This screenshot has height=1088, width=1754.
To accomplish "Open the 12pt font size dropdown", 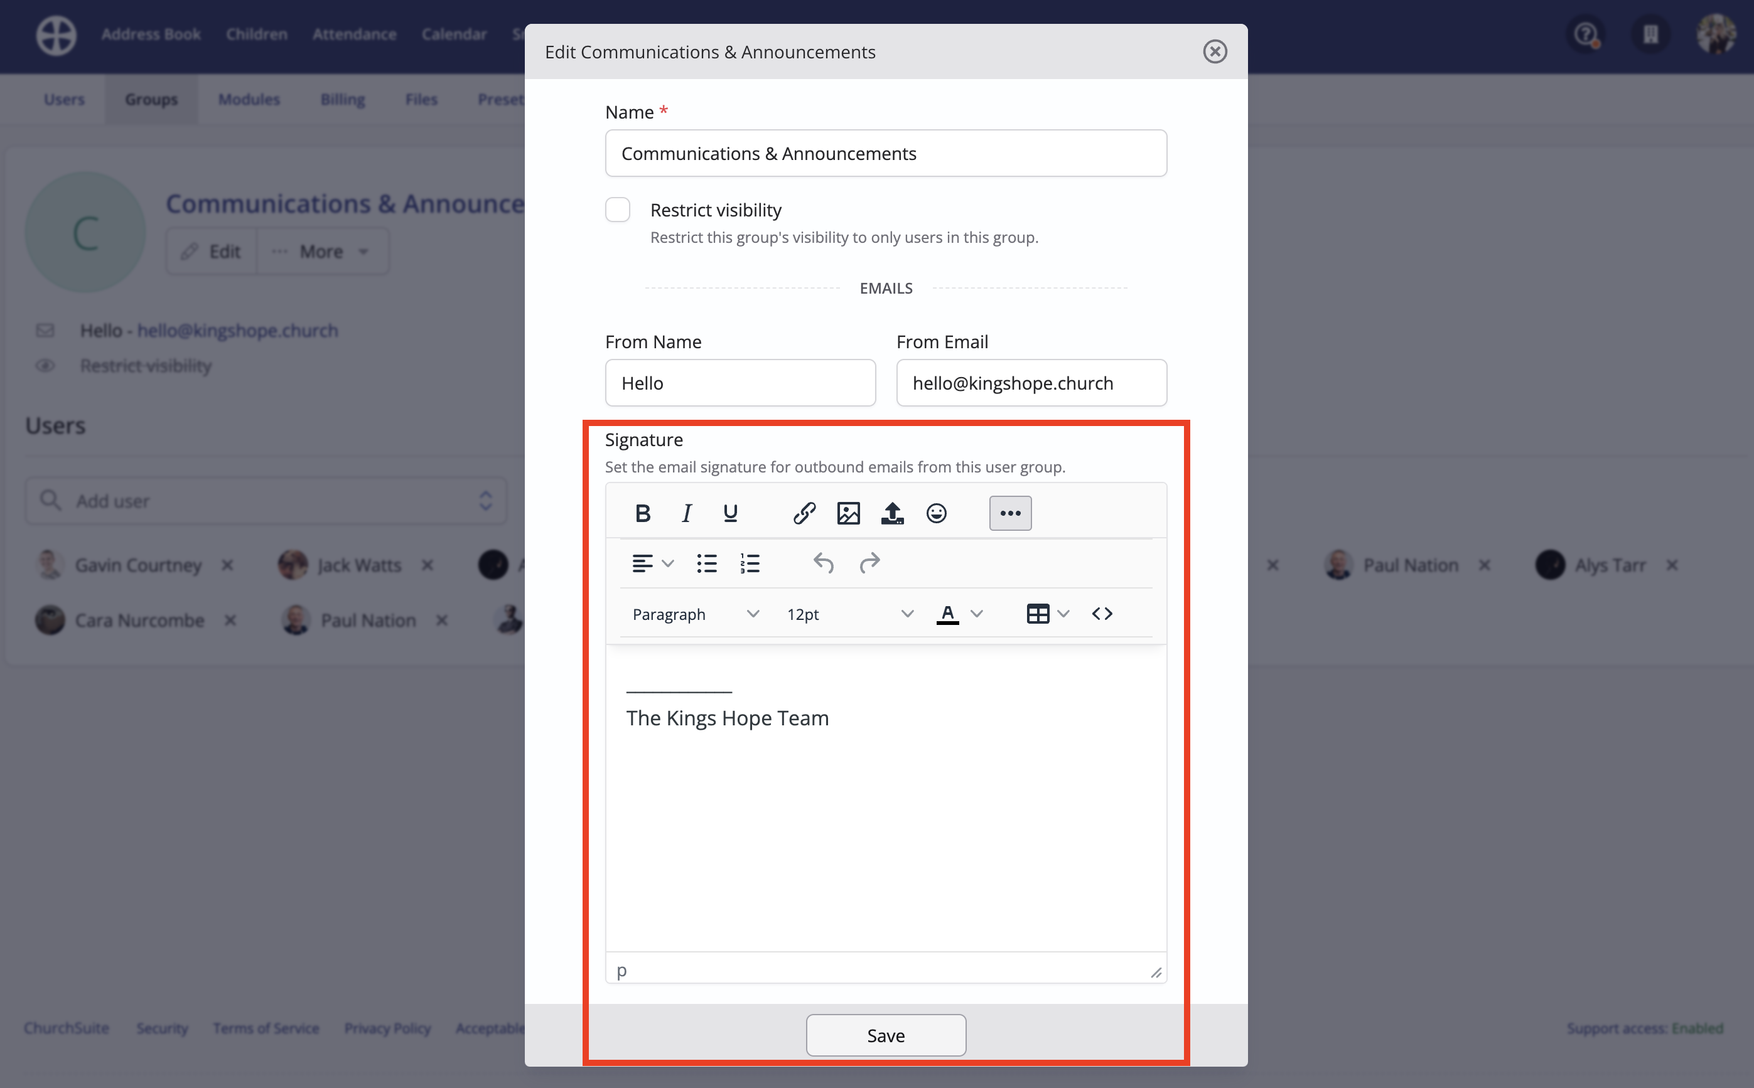I will [848, 614].
